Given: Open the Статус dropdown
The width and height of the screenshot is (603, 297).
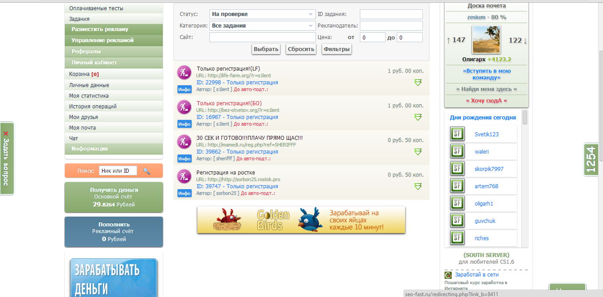Looking at the screenshot, I should coord(262,14).
